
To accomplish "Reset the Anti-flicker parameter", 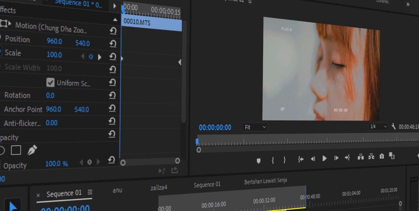I will point(112,121).
